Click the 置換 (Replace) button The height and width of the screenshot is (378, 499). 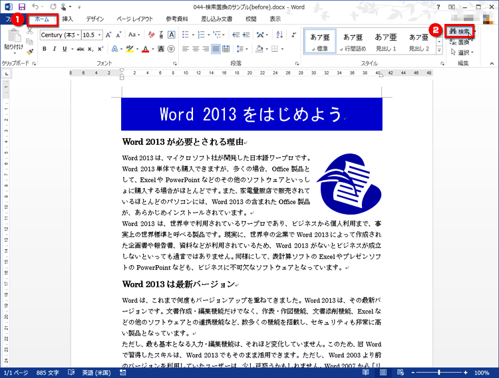coord(460,43)
